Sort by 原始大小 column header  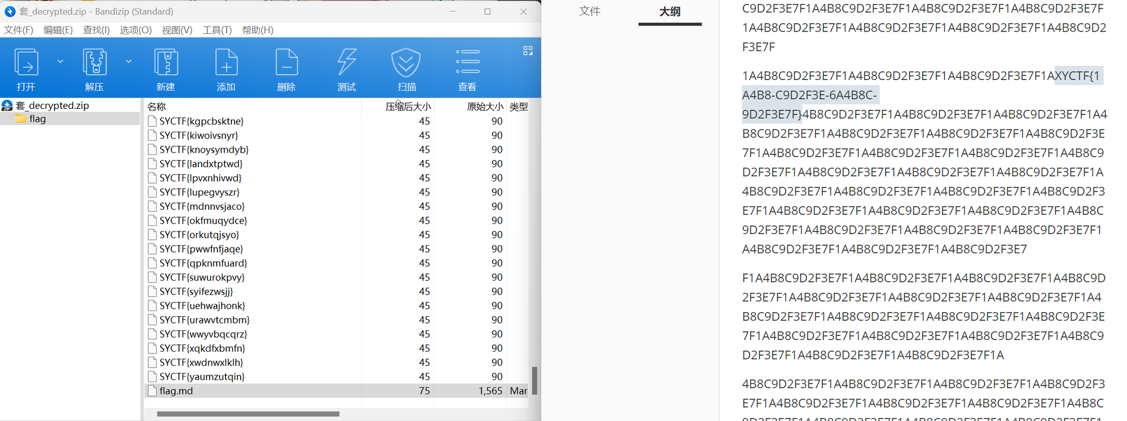tap(485, 107)
